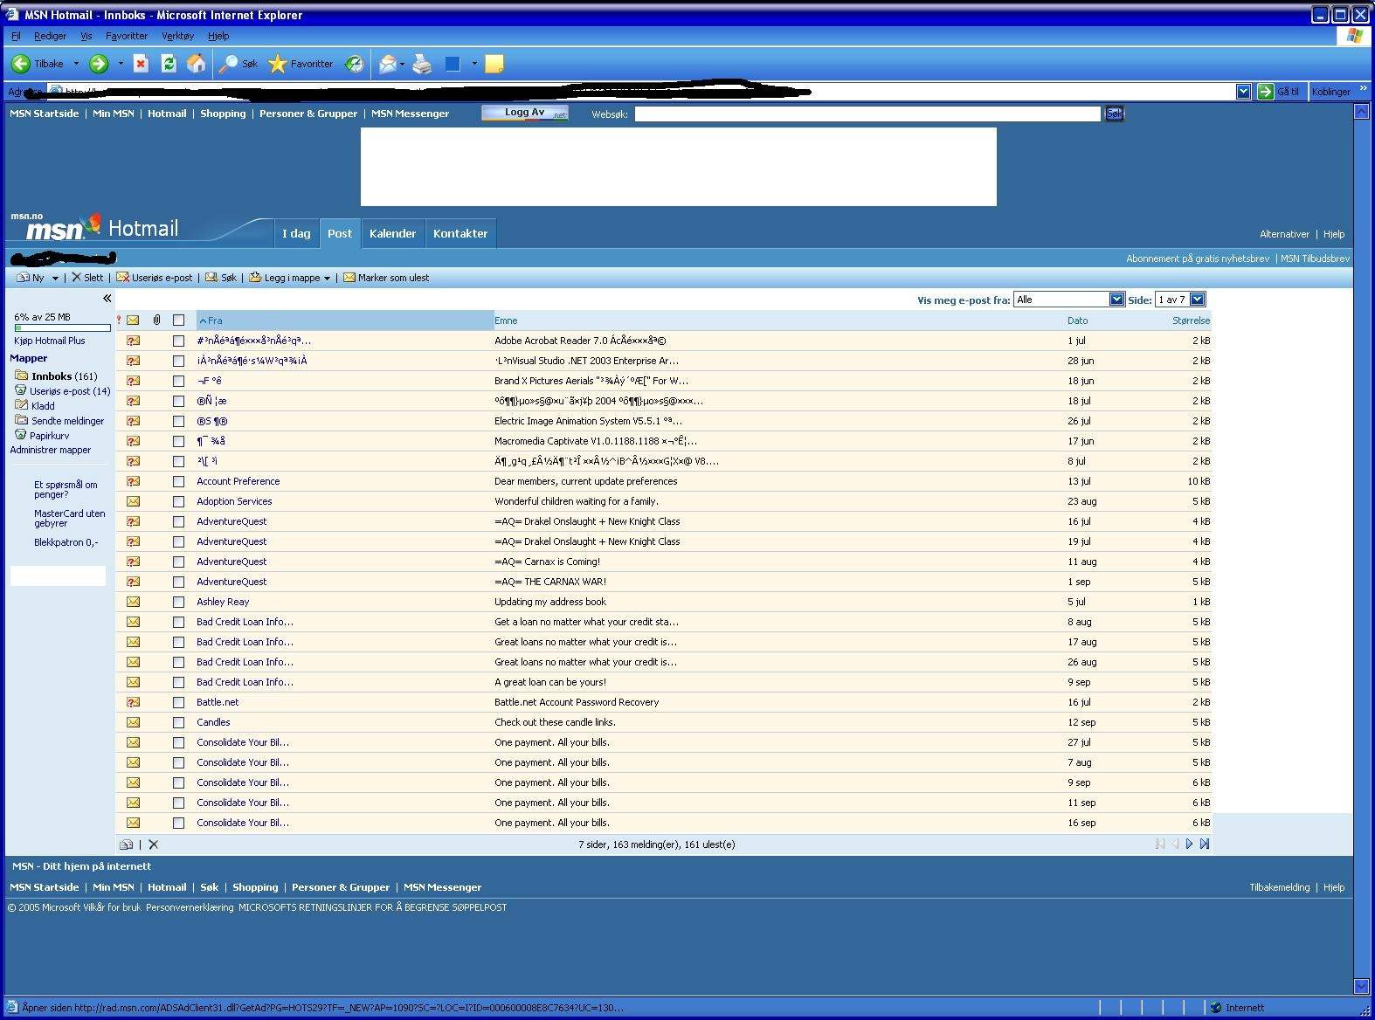The image size is (1375, 1020).
Task: Expand the Forward button history dropdown
Action: point(121,64)
